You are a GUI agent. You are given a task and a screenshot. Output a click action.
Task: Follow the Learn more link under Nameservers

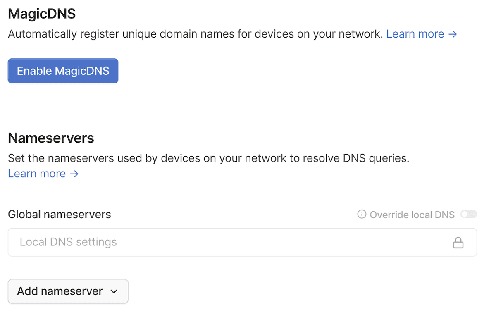[37, 173]
